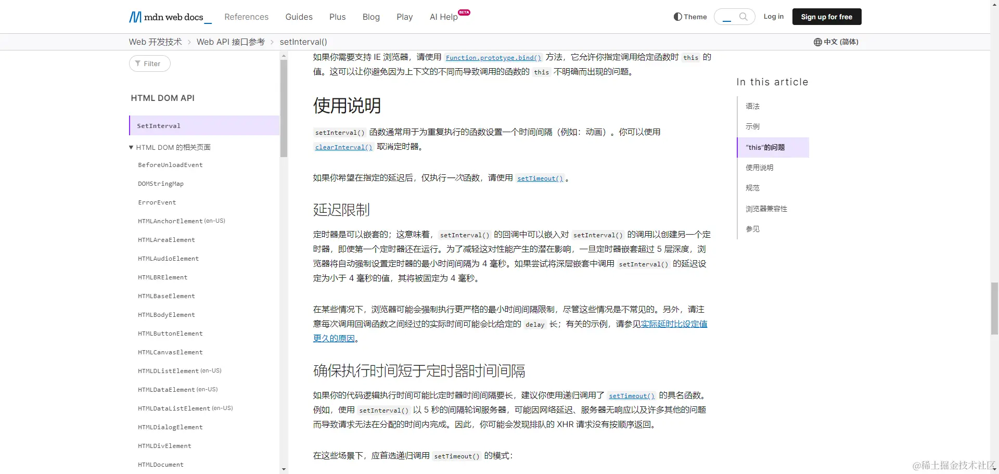
Task: Open HTMLDivElement sidebar entry
Action: click(164, 446)
